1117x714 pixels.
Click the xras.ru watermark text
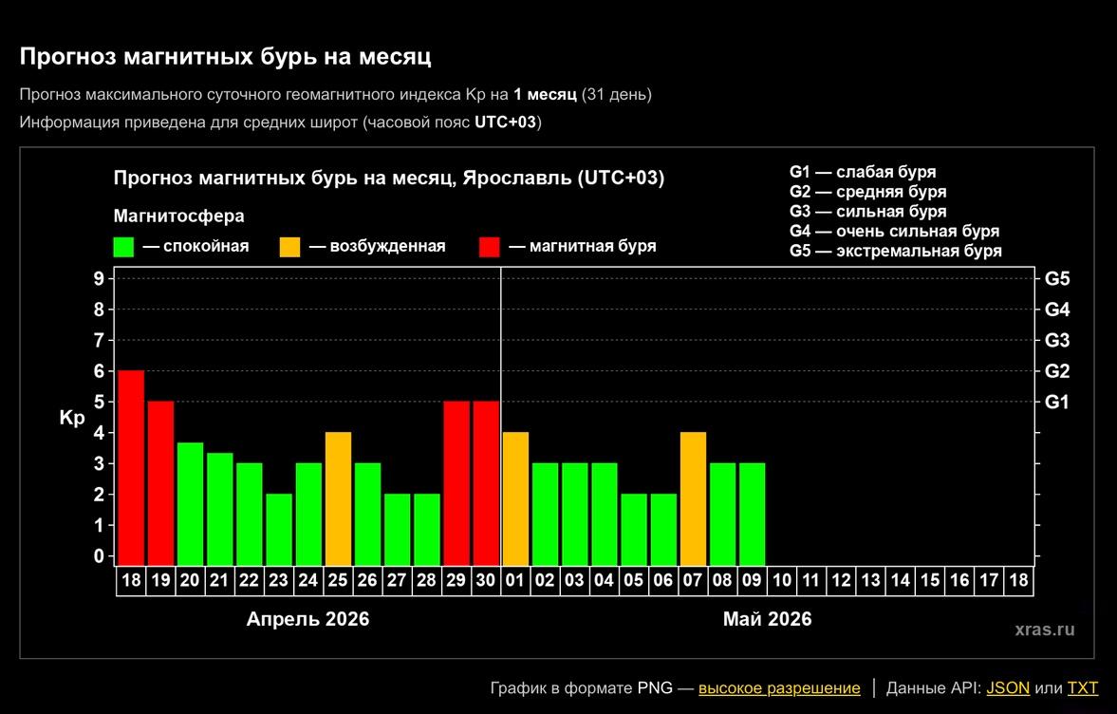pos(1044,629)
